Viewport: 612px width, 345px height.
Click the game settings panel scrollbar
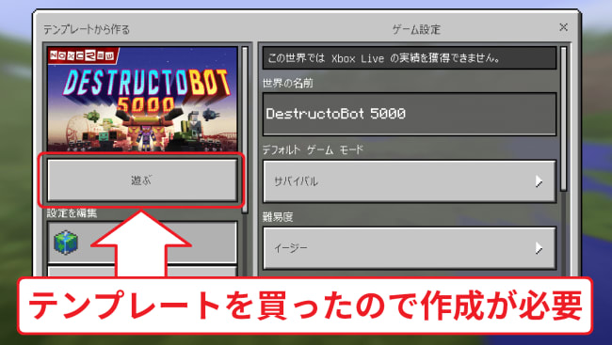point(563,118)
